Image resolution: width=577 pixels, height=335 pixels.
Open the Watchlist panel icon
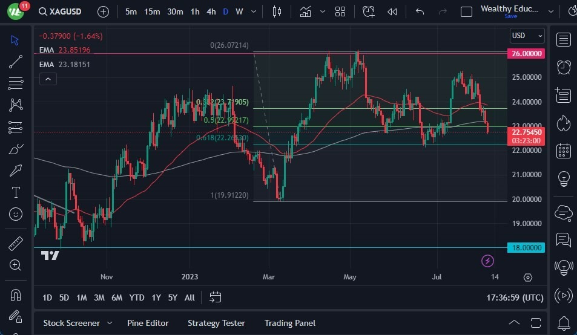point(564,40)
